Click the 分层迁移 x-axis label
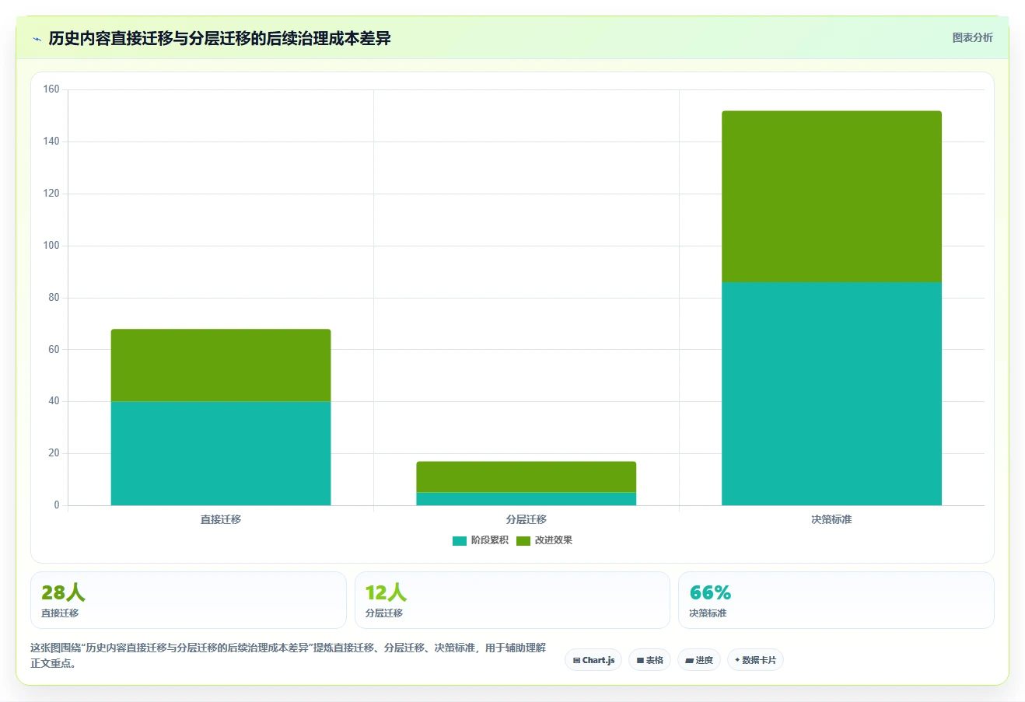Image resolution: width=1025 pixels, height=702 pixels. pyautogui.click(x=526, y=519)
